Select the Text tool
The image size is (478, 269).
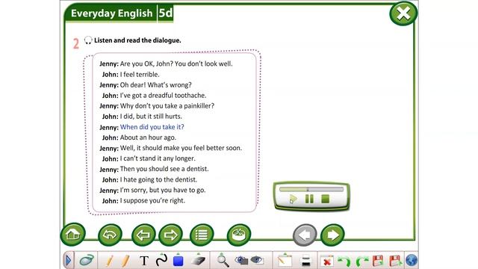click(144, 261)
